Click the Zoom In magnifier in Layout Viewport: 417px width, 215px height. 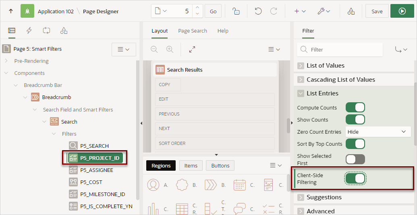[170, 49]
